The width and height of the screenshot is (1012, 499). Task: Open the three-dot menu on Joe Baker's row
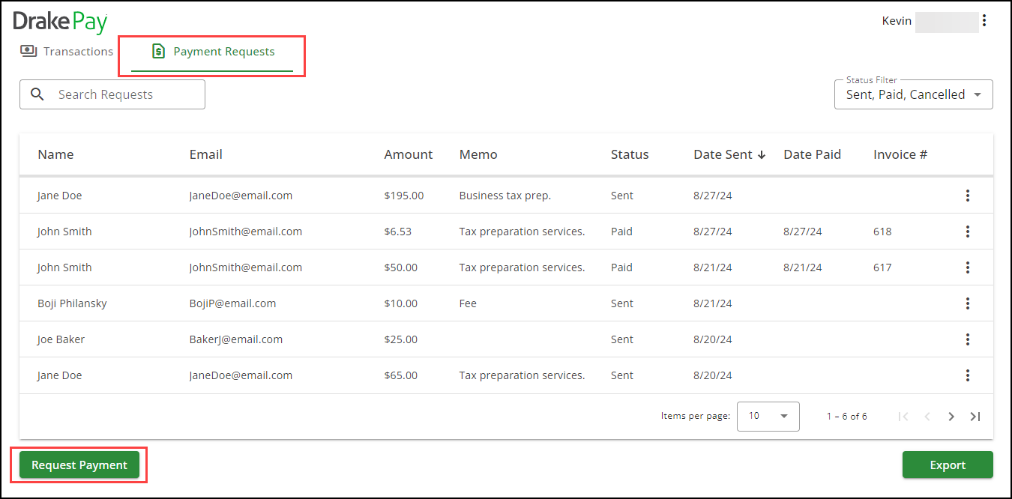pyautogui.click(x=968, y=339)
